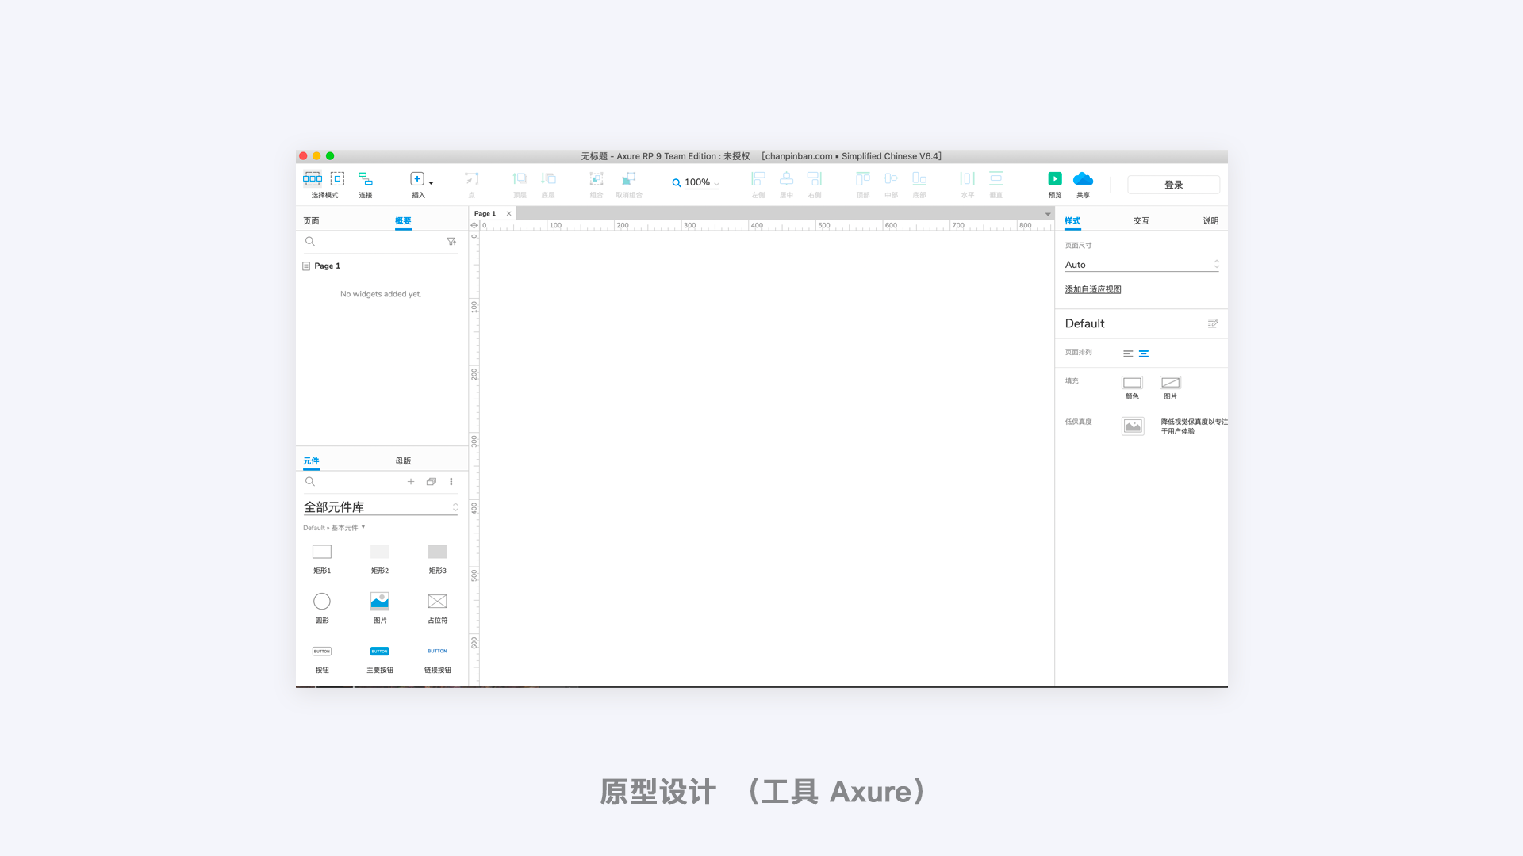Click the 右侧 align right icon
The image size is (1523, 856).
point(815,179)
